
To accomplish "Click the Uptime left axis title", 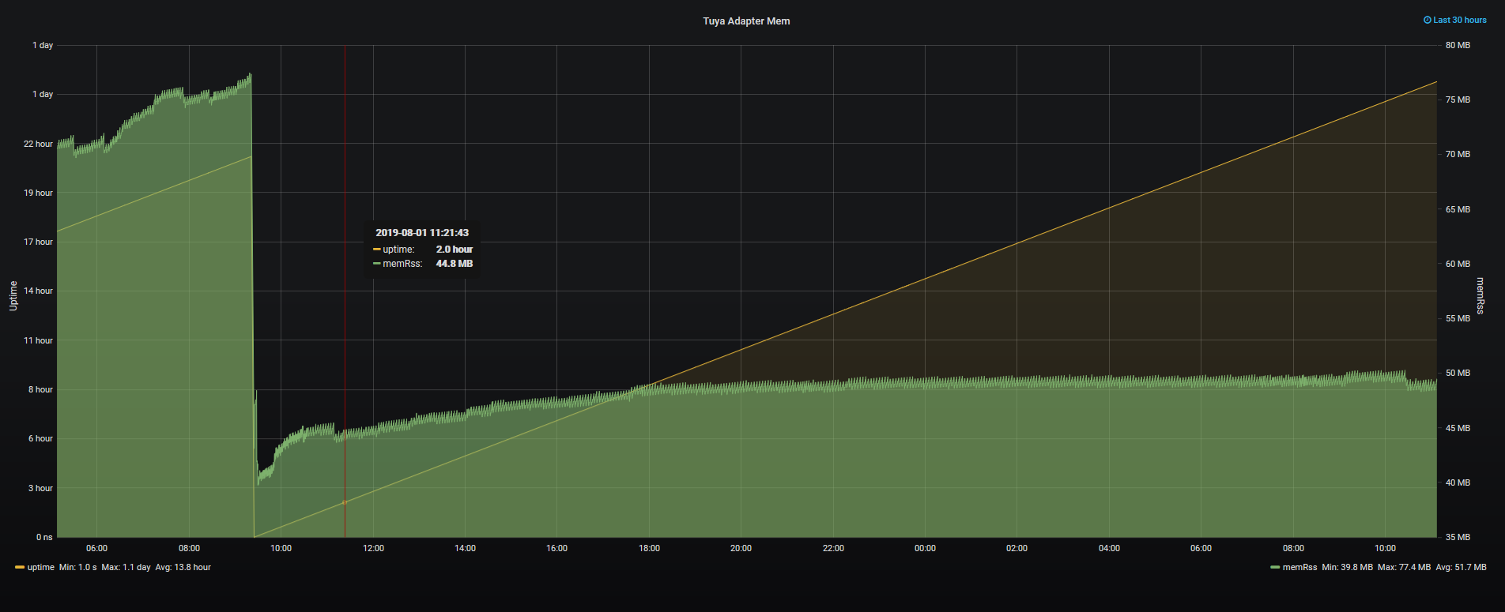I will 13,295.
